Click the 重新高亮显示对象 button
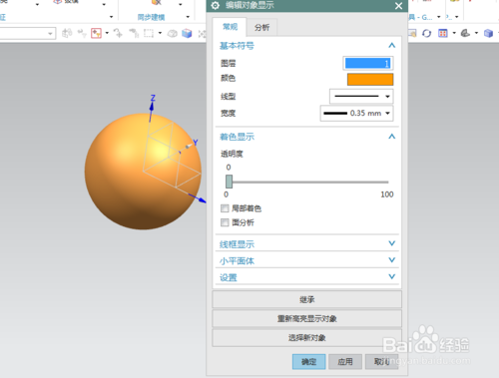This screenshot has height=378, width=499. click(x=307, y=319)
